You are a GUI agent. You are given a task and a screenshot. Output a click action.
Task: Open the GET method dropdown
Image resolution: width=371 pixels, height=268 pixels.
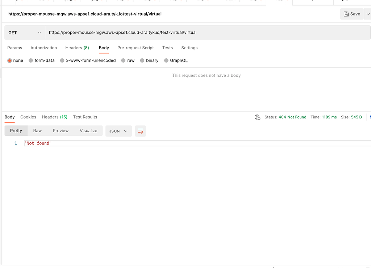pos(24,32)
